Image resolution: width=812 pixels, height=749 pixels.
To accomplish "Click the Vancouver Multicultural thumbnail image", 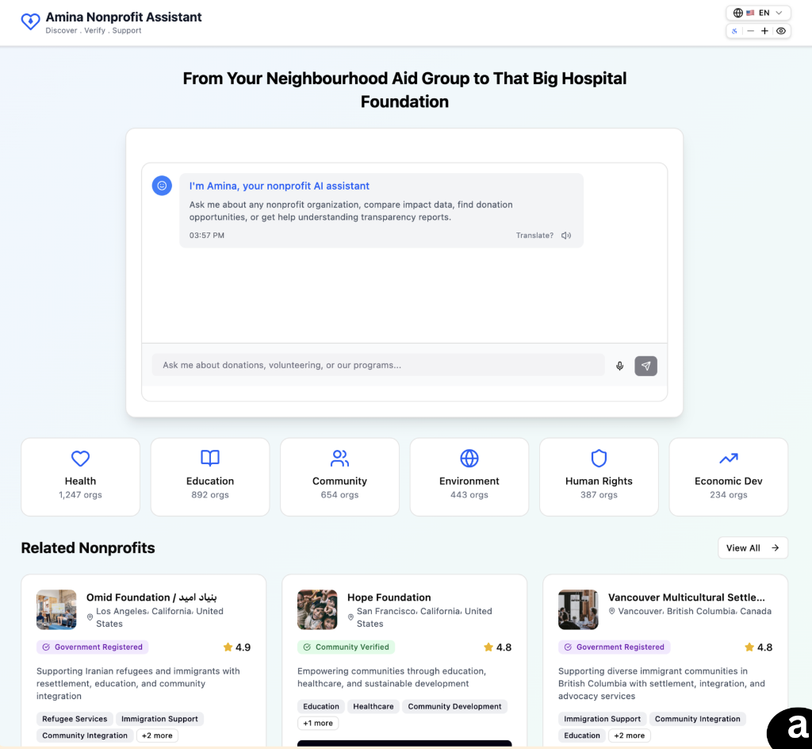I will pos(578,609).
